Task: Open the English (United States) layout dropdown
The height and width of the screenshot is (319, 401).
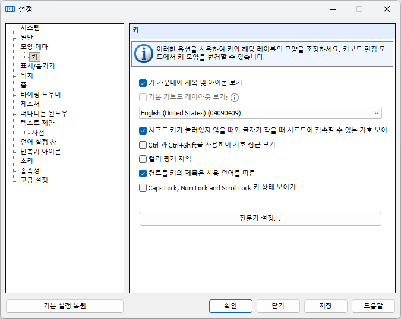Action: coord(260,113)
